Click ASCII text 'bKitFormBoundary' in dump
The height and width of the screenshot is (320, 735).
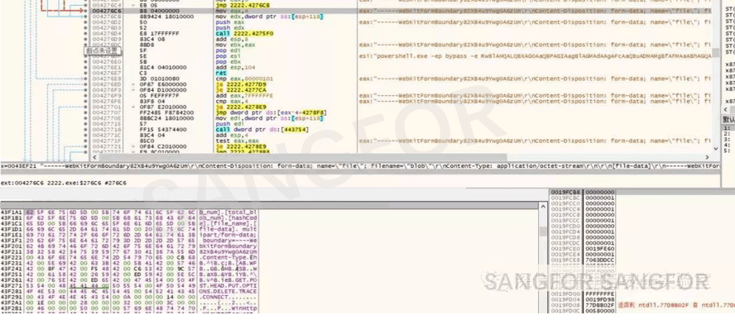click(x=228, y=246)
